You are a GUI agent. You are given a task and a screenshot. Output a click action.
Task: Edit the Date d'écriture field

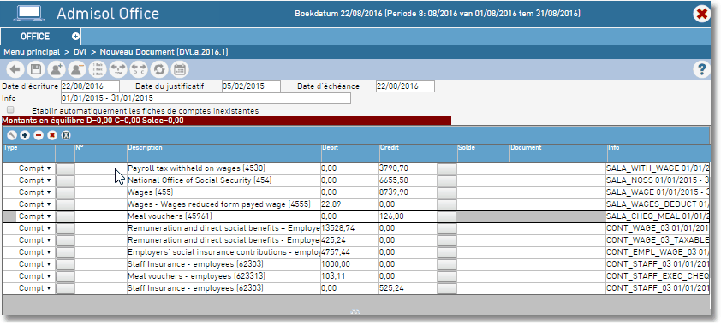click(90, 86)
